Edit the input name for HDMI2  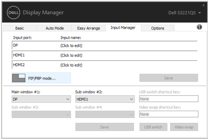tap(71, 65)
